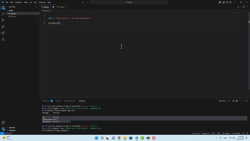Open notifications bell in status bar
The image size is (250, 141).
247,133
